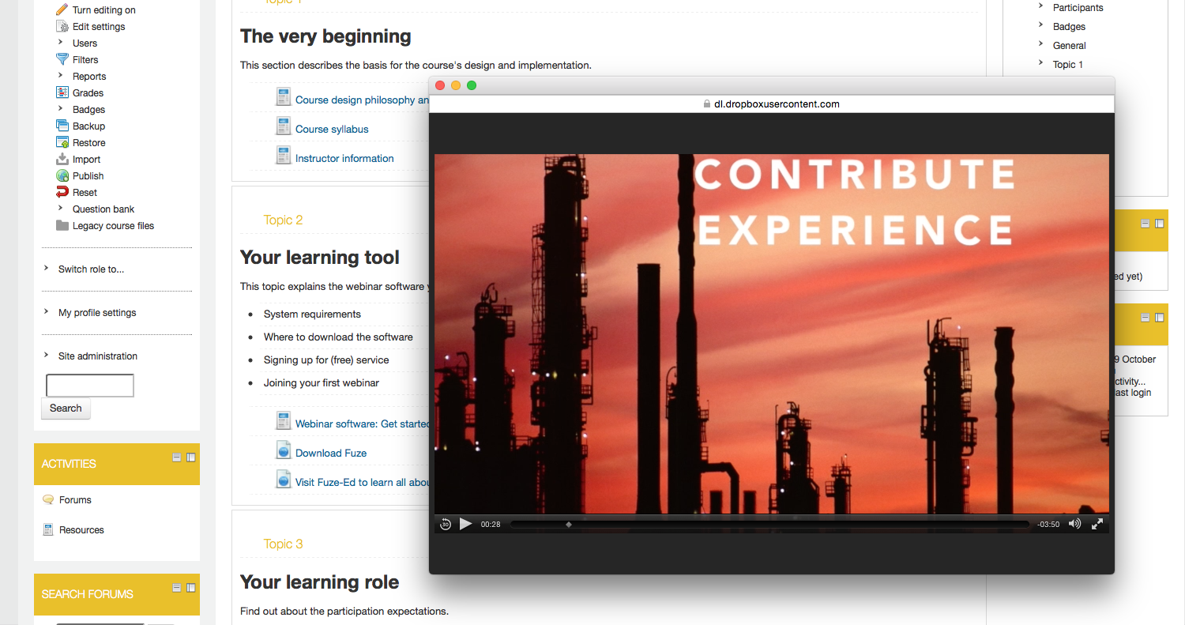Viewport: 1185px width, 625px height.
Task: Click the Publish globe icon
Action: pyautogui.click(x=62, y=175)
